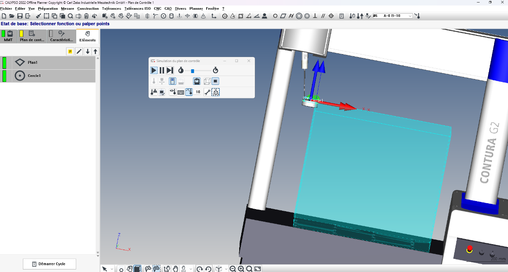This screenshot has height=272, width=508.
Task: Open the stylus selection dropdown #6 A=0 B=10
Action: pyautogui.click(x=409, y=16)
